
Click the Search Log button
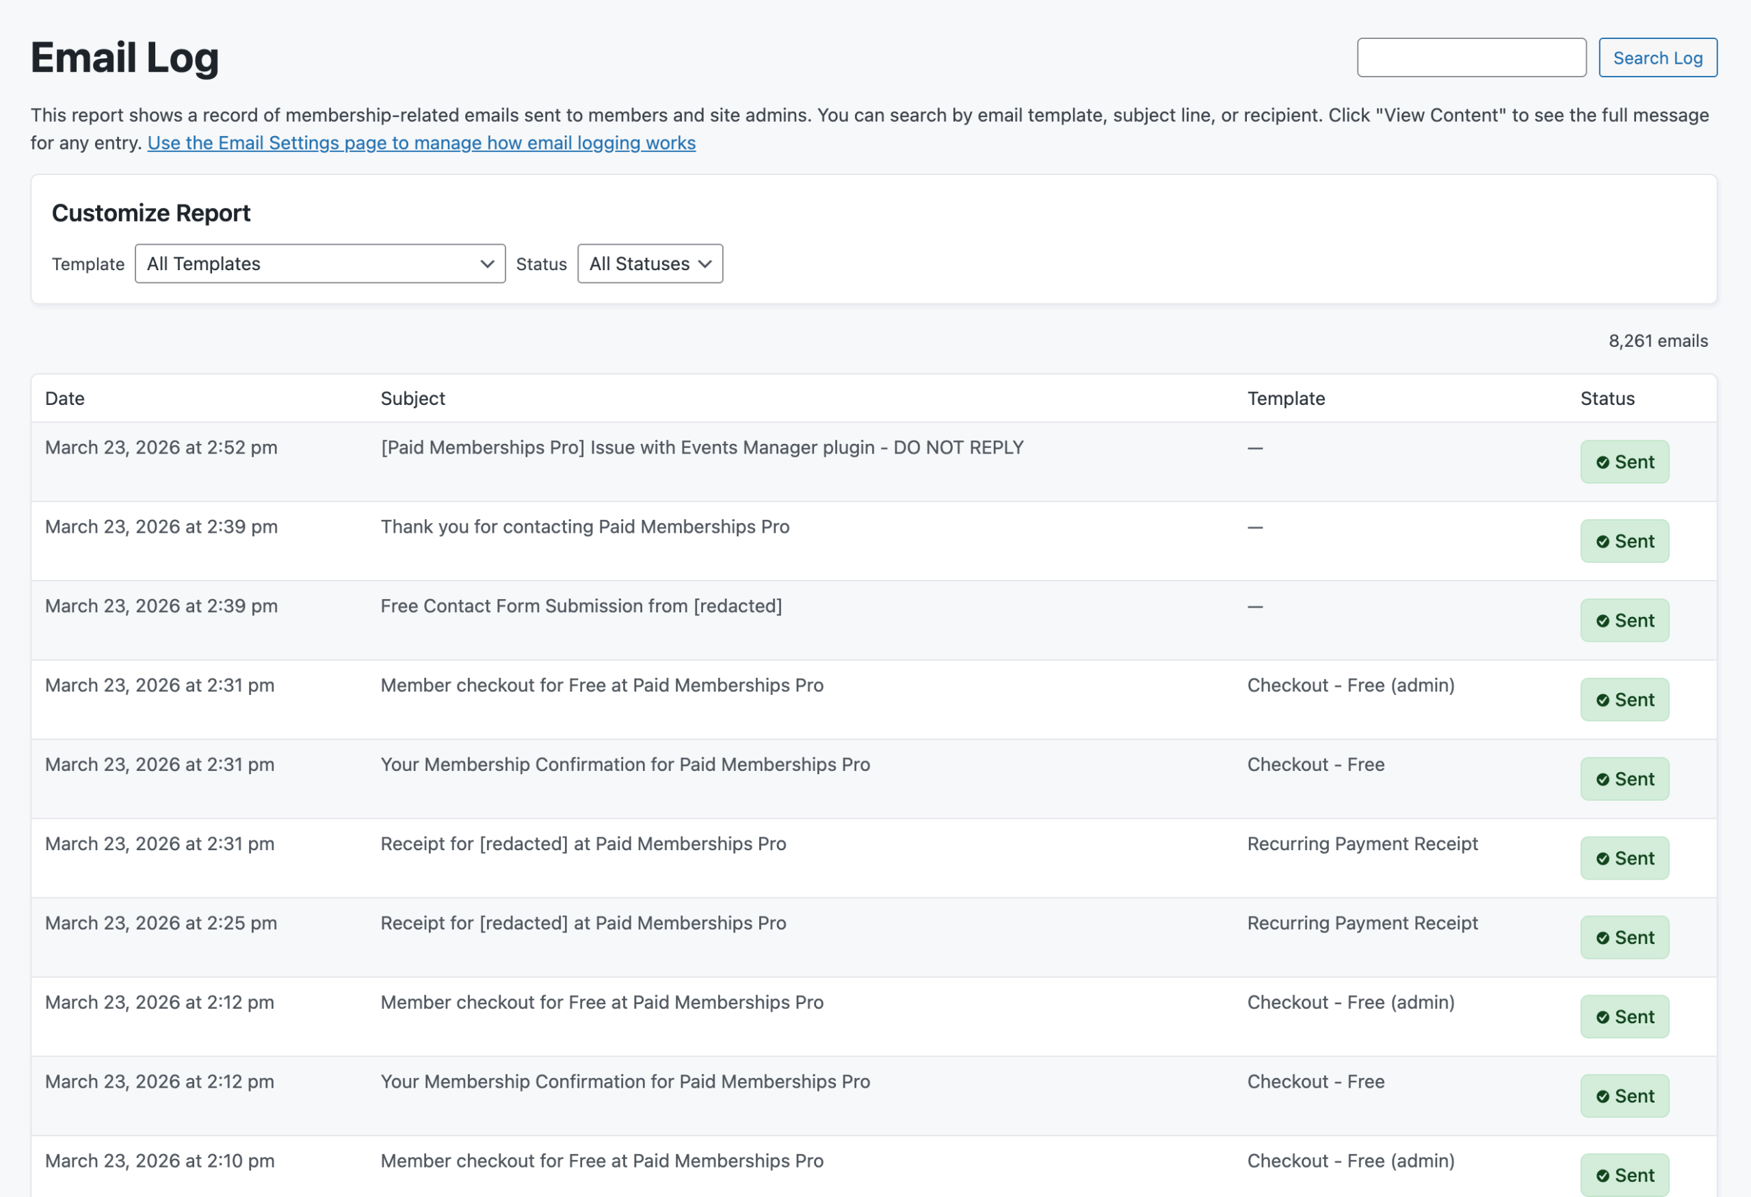(1657, 57)
